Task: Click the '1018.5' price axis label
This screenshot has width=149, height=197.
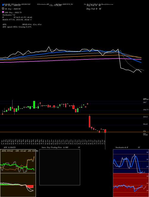Action: (145, 117)
